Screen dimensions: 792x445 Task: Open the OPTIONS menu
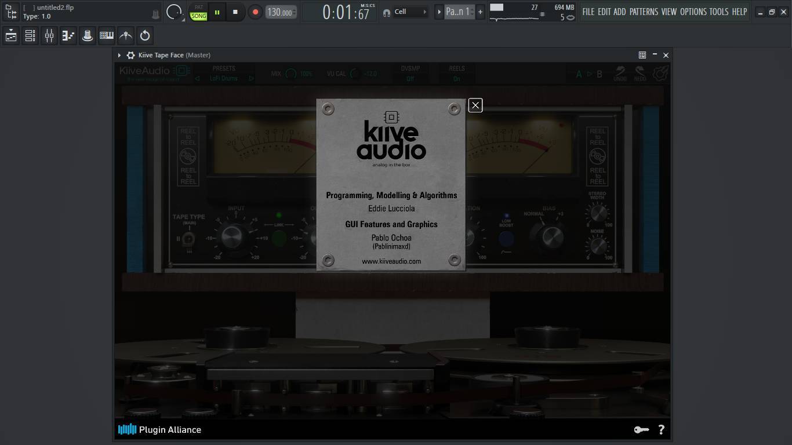(x=693, y=12)
